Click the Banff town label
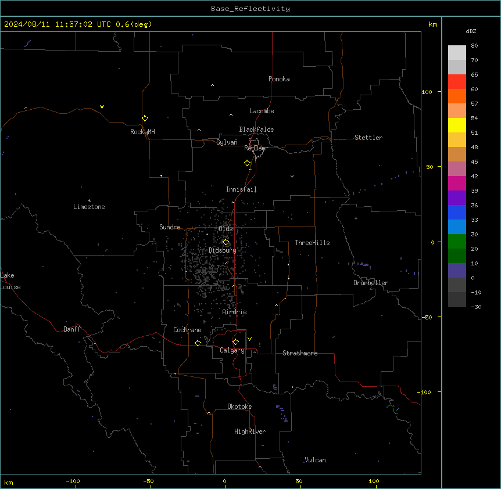Screen dimensions: 501x489 (x=72, y=329)
